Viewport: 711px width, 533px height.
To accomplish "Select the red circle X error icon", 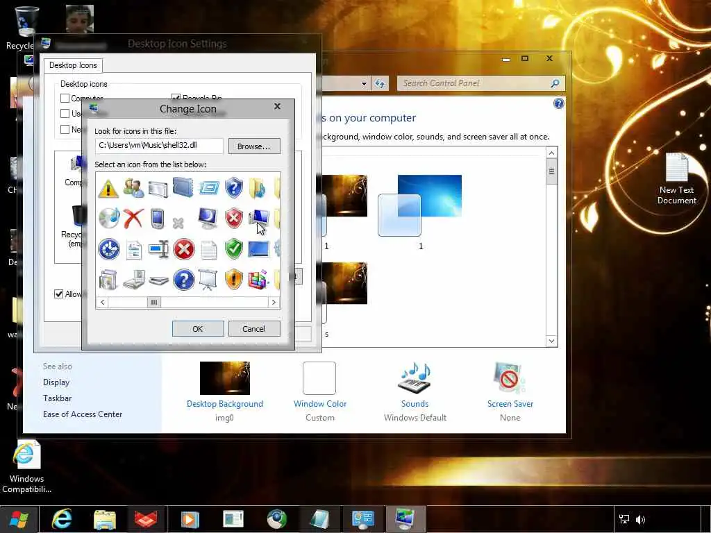I will [183, 249].
